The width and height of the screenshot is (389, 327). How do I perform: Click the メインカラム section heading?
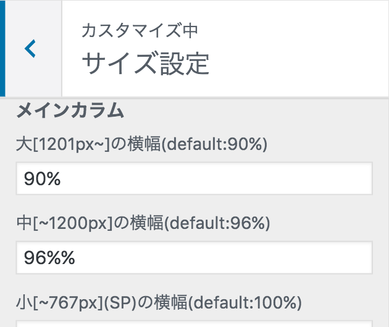(70, 111)
